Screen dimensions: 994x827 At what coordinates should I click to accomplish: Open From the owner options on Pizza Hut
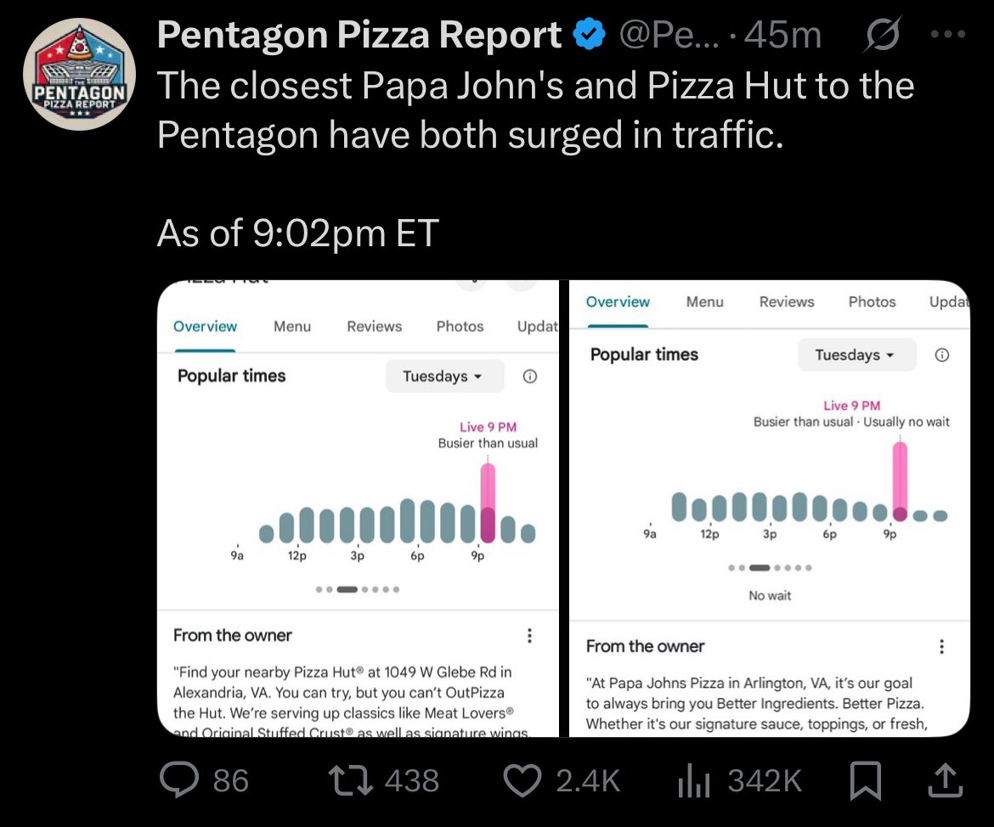coord(529,636)
